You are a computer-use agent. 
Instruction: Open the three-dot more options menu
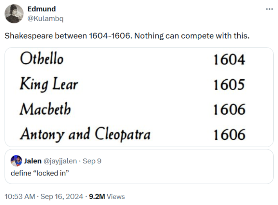coord(269,9)
